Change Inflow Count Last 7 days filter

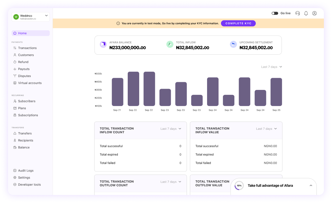(171, 129)
